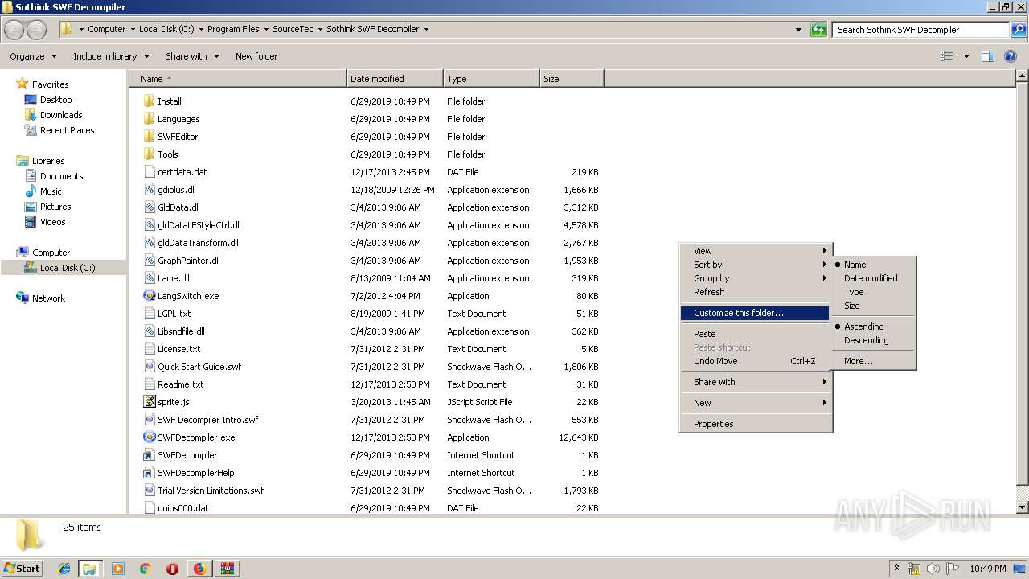Open the Help question mark icon
The height and width of the screenshot is (579, 1029).
pos(1011,56)
